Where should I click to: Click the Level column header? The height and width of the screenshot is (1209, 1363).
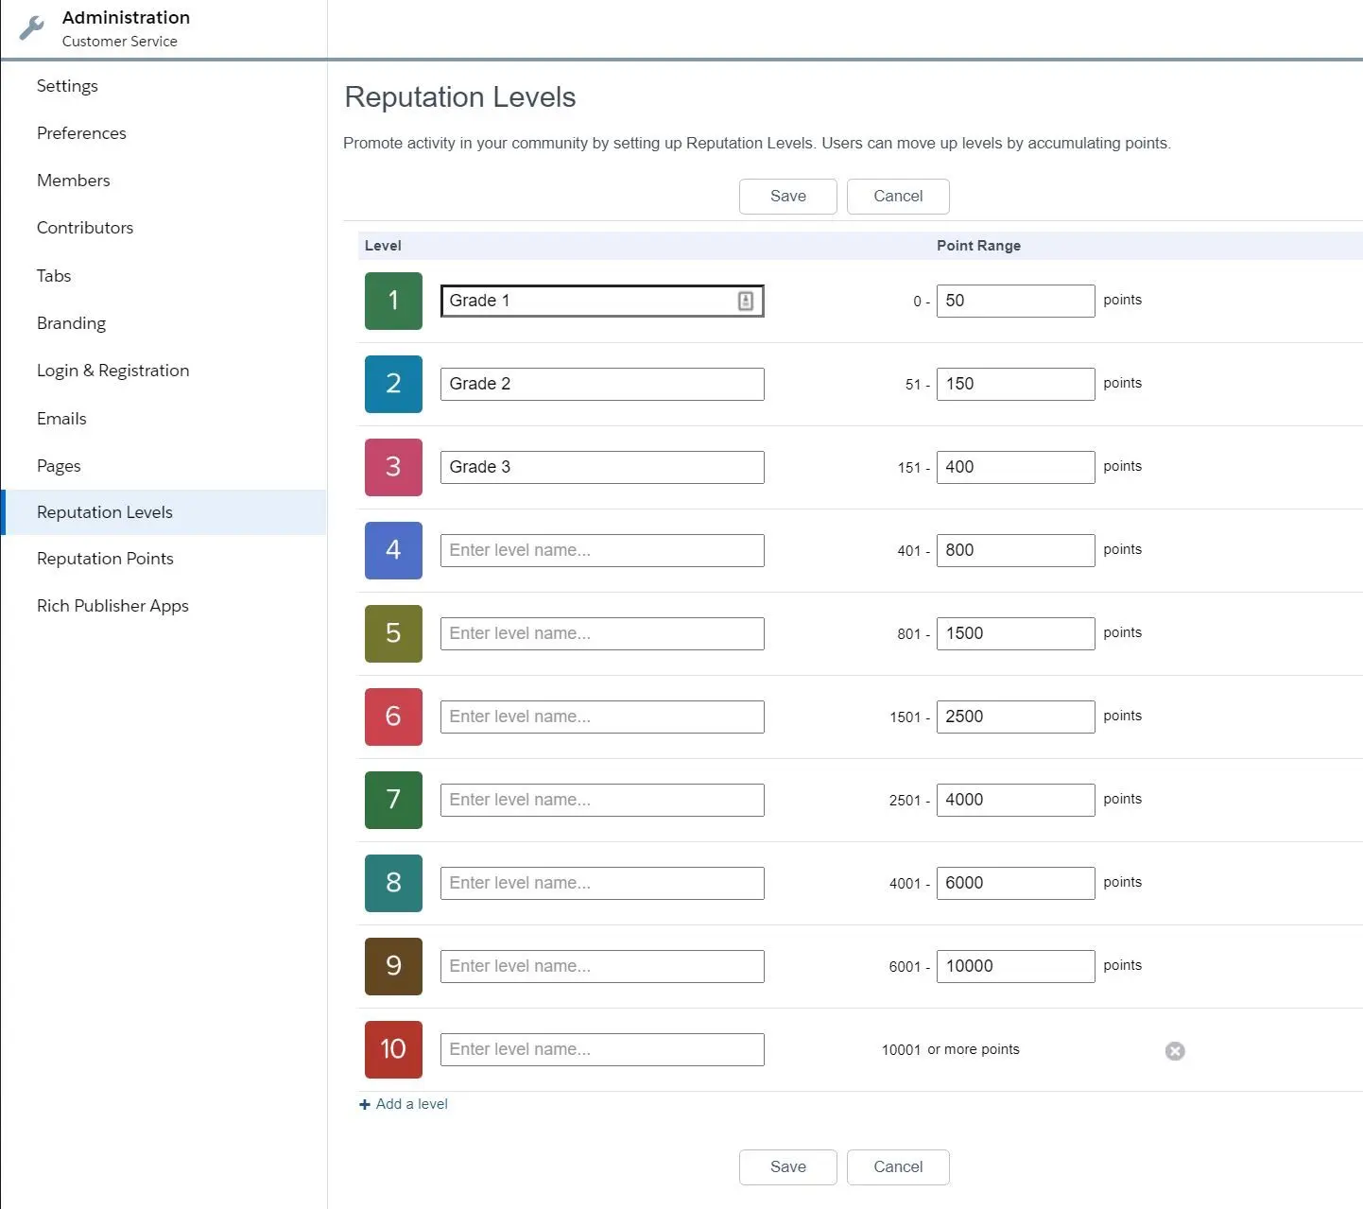point(383,246)
